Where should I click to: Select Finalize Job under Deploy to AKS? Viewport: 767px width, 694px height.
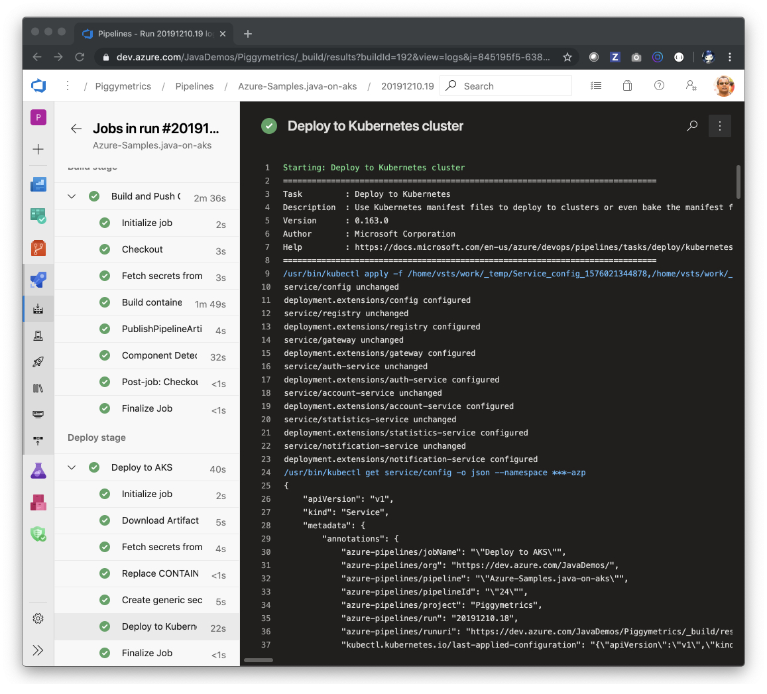[147, 654]
